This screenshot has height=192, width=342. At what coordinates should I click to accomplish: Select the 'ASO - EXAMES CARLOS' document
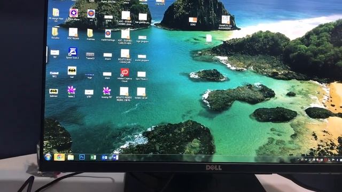pyautogui.click(x=125, y=37)
